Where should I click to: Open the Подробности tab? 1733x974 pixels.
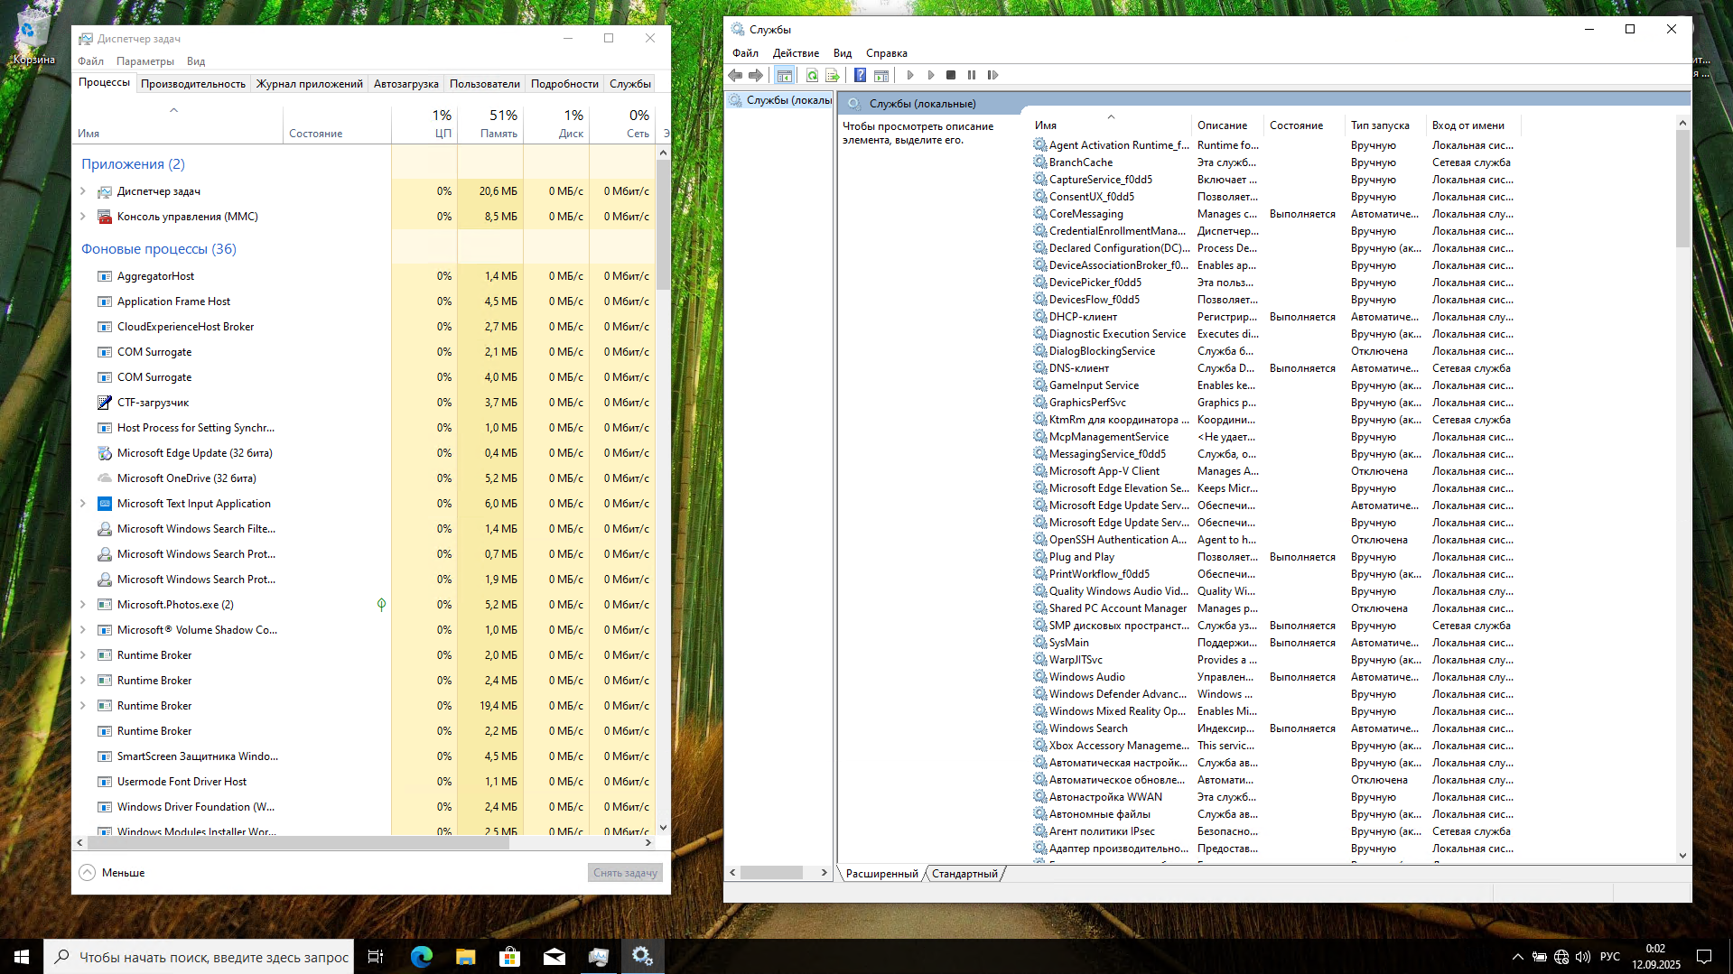coord(564,84)
